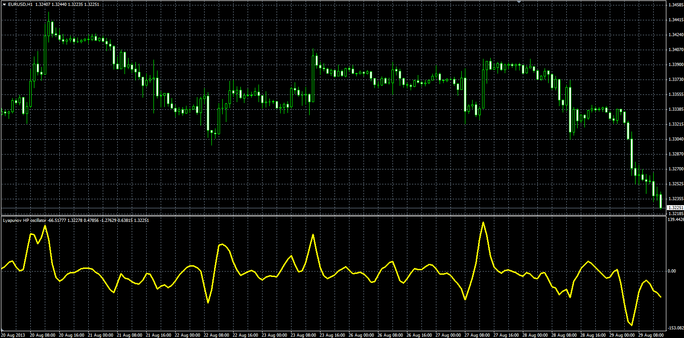Click the 1.33040 price scale label
Image resolution: width=684 pixels, height=338 pixels.
click(x=675, y=139)
